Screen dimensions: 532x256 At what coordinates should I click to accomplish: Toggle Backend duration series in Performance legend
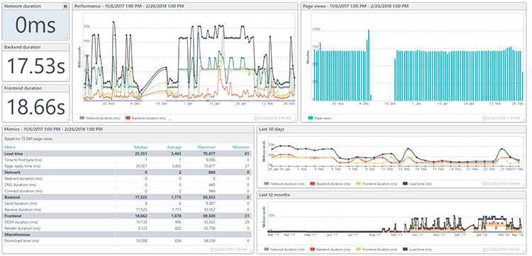pos(146,118)
